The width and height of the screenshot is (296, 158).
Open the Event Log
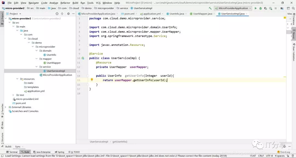tap(284, 152)
